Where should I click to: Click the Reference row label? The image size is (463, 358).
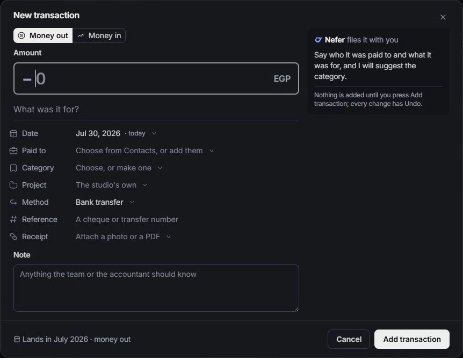click(x=40, y=219)
